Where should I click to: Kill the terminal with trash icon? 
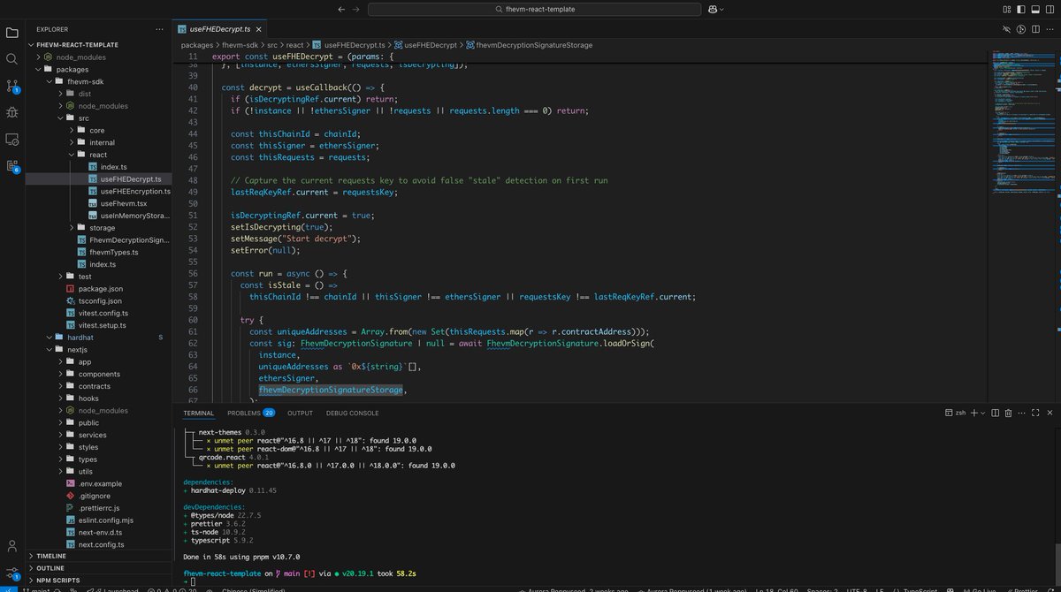pyautogui.click(x=1008, y=413)
